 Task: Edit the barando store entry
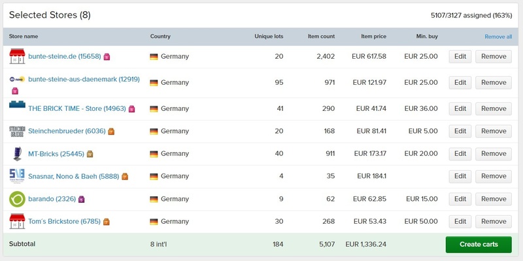coord(460,199)
